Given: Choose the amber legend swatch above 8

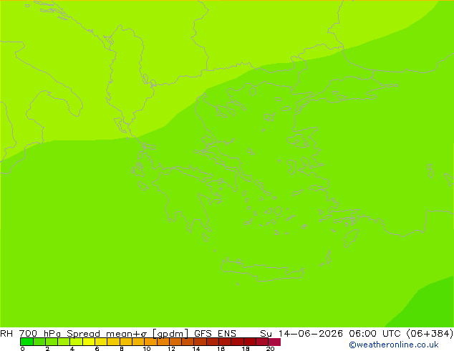Looking at the screenshot, I should [126, 342].
